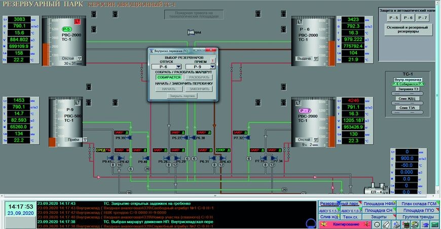Click the LT level indicator on tank P-9
441x229 pixels.
coord(77,103)
